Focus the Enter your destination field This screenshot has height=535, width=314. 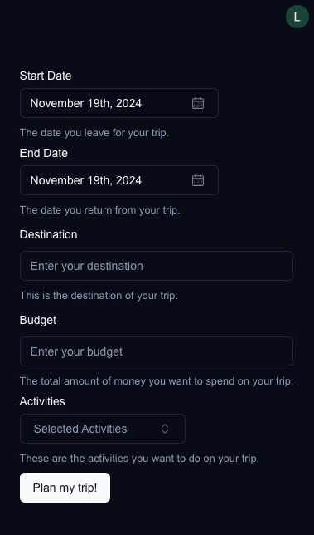pyautogui.click(x=157, y=266)
